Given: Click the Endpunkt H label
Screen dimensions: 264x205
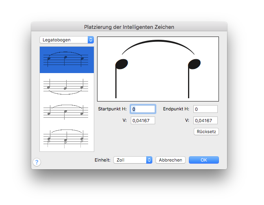Looking at the screenshot, I should tap(176, 109).
